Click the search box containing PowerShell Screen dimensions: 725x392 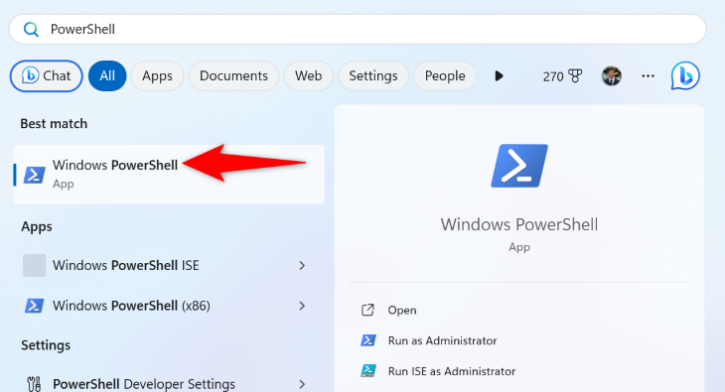point(358,29)
